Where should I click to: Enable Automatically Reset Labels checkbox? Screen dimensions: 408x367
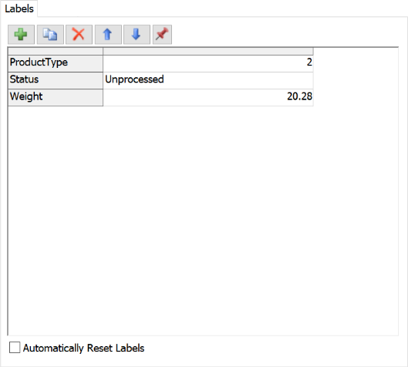pos(15,348)
